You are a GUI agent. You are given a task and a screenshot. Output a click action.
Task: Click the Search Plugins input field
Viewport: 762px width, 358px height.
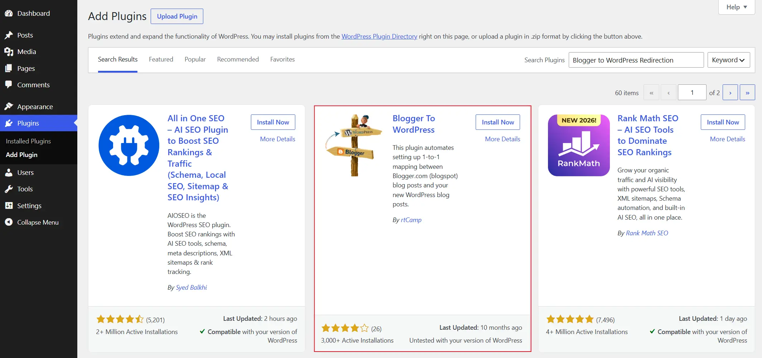636,60
